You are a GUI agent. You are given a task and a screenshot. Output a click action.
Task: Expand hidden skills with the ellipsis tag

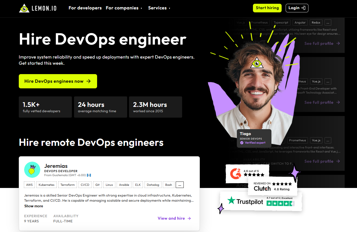click(x=180, y=185)
